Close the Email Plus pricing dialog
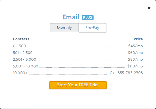Screen dimensions: 156x109 pos(149,8)
